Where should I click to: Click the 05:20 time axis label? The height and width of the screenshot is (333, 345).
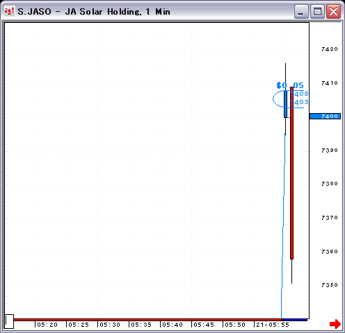tap(47, 325)
